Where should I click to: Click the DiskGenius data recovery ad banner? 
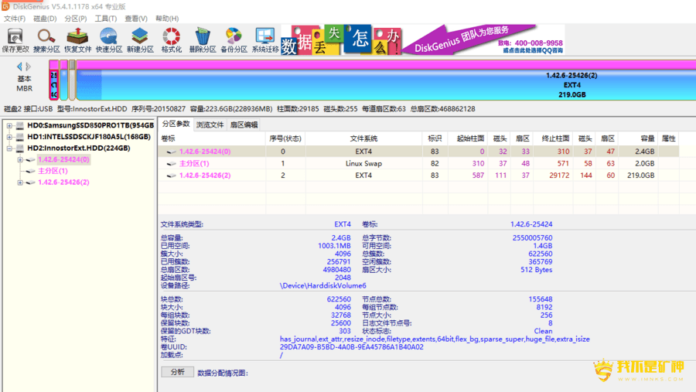tap(422, 40)
